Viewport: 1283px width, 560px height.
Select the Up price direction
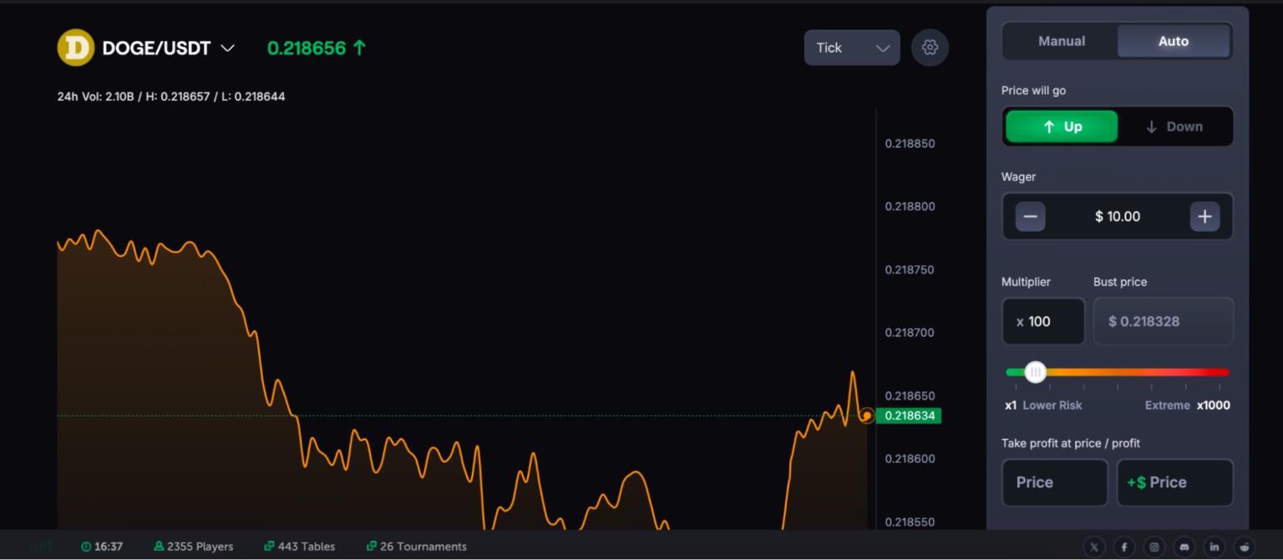point(1062,126)
